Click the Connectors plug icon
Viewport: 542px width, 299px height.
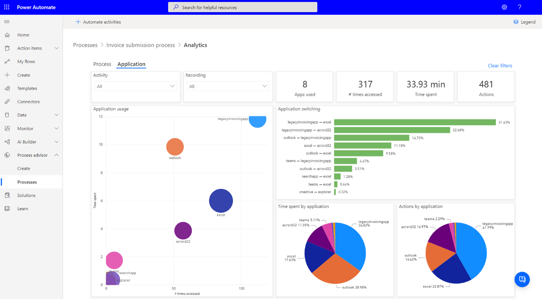pos(7,102)
